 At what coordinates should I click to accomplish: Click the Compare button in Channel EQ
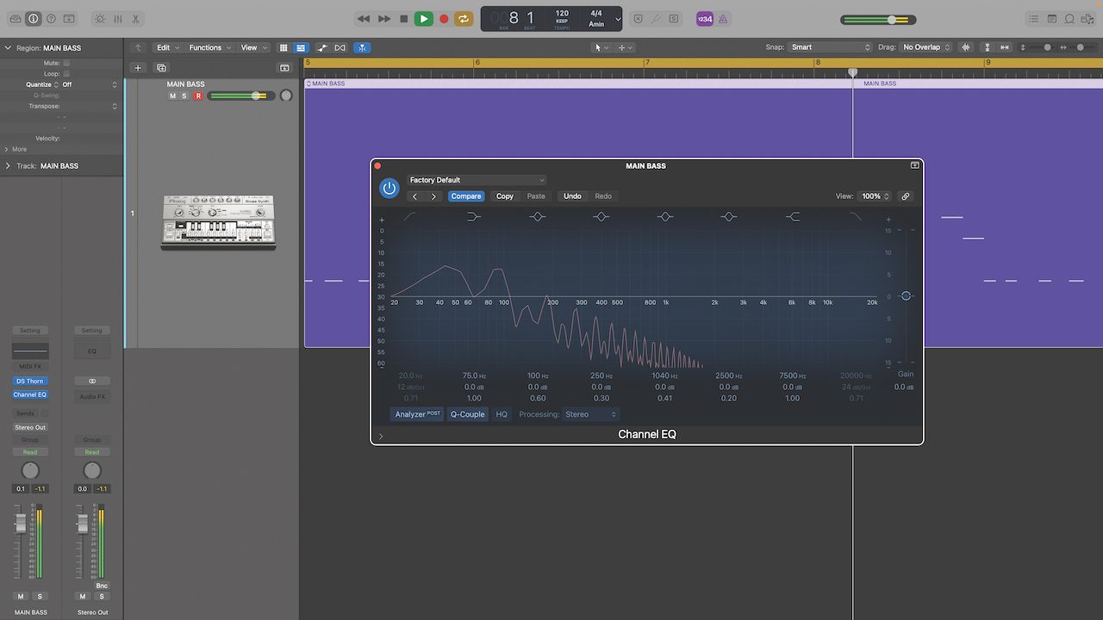pyautogui.click(x=466, y=196)
